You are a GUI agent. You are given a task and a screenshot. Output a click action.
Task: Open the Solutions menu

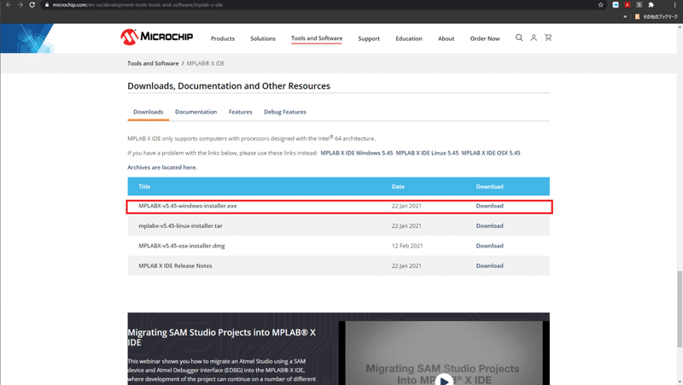click(x=263, y=38)
